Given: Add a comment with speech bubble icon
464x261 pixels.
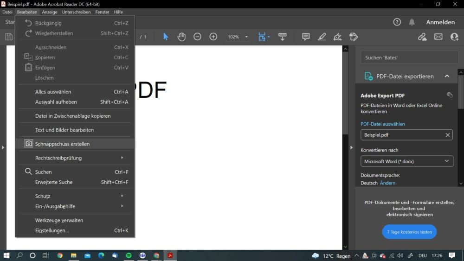Looking at the screenshot, I should [306, 37].
